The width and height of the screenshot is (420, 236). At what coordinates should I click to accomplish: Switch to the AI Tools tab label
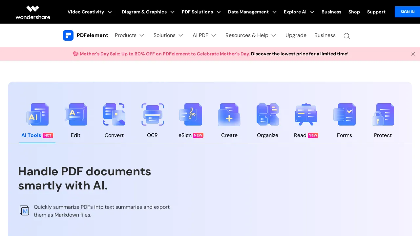pyautogui.click(x=31, y=135)
